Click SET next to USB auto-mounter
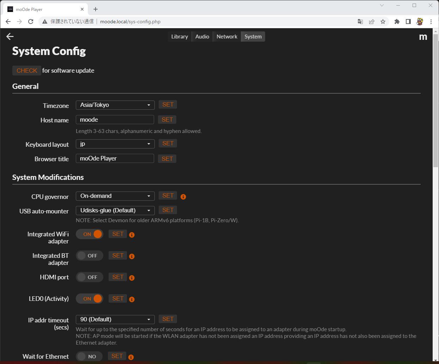 168,210
